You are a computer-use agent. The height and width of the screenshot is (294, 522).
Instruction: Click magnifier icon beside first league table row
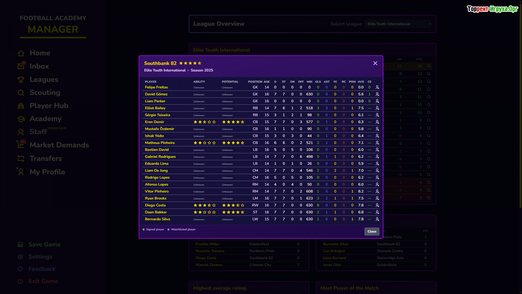[429, 66]
